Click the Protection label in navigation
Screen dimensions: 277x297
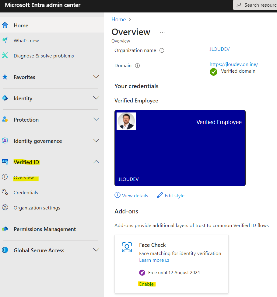pyautogui.click(x=26, y=119)
